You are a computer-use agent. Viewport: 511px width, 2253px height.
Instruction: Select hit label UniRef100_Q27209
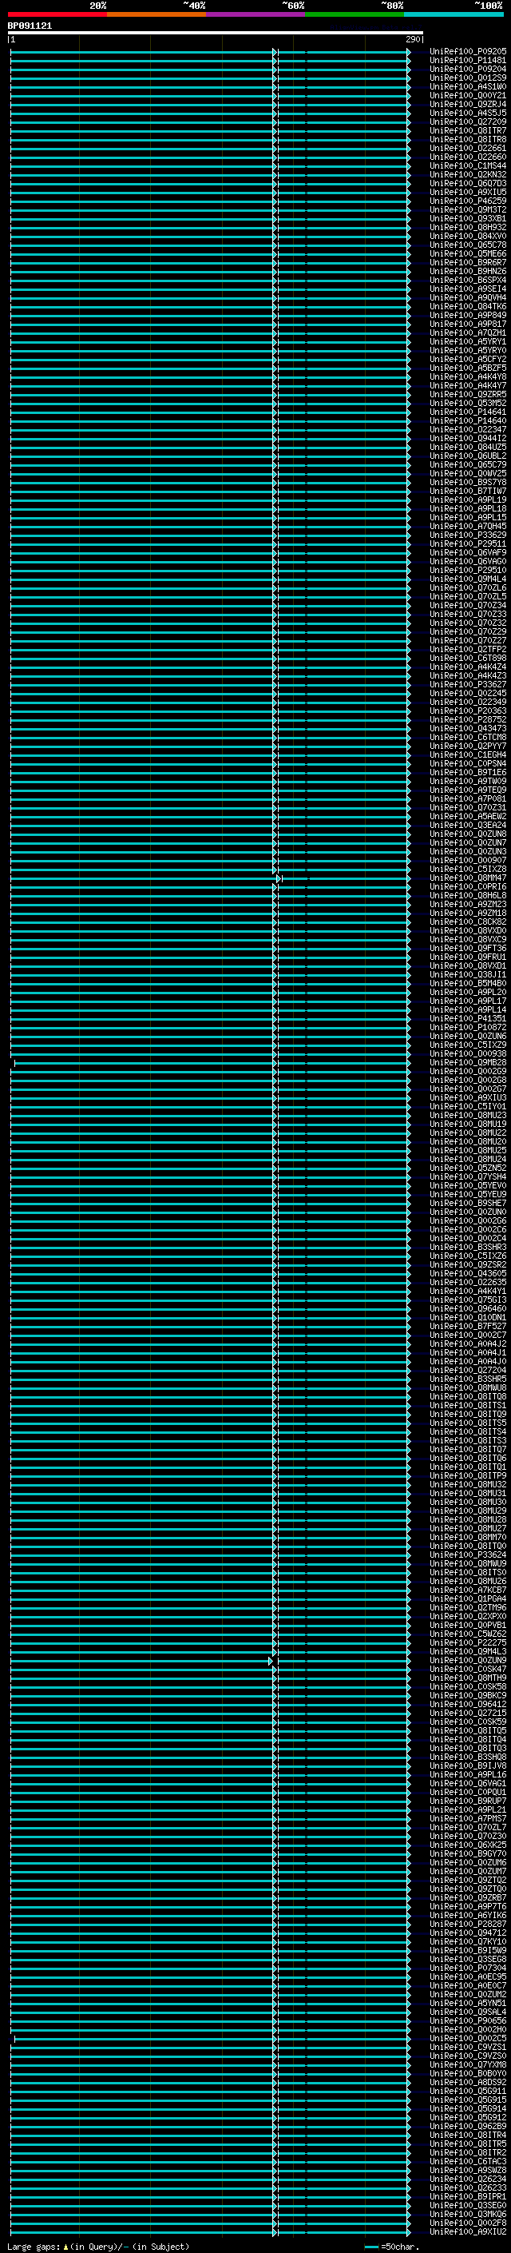coord(468,121)
